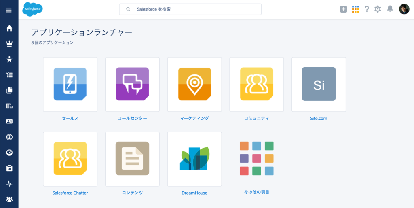
Task: Open the Reports sidebar icon
Action: tap(9, 168)
